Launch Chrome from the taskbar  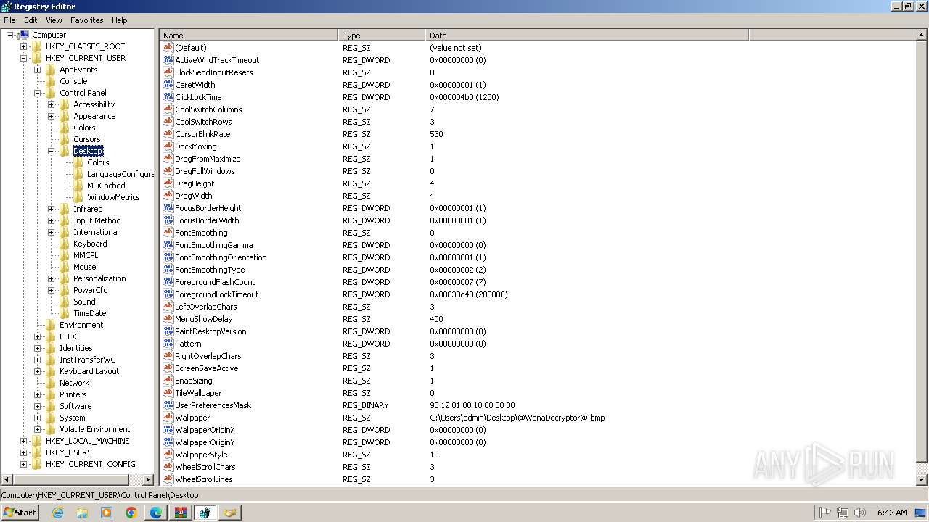(x=131, y=513)
